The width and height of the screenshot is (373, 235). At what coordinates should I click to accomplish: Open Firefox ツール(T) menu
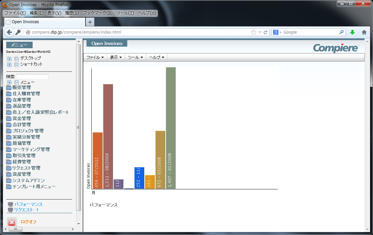coord(125,13)
